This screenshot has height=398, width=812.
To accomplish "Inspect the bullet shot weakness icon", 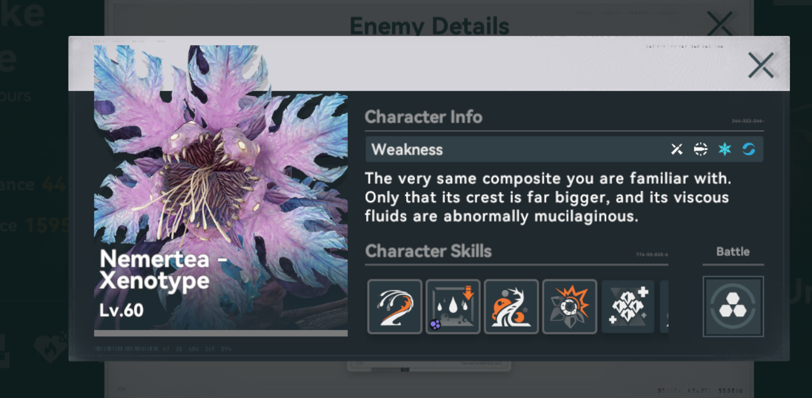I will tap(701, 150).
